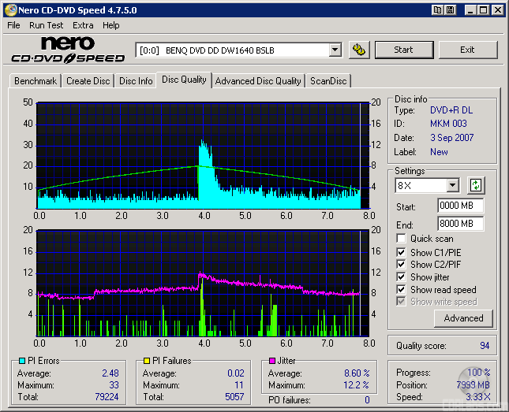Image resolution: width=509 pixels, height=412 pixels.
Task: Click the Nero CD-DVD Speed logo
Action: coord(68,50)
